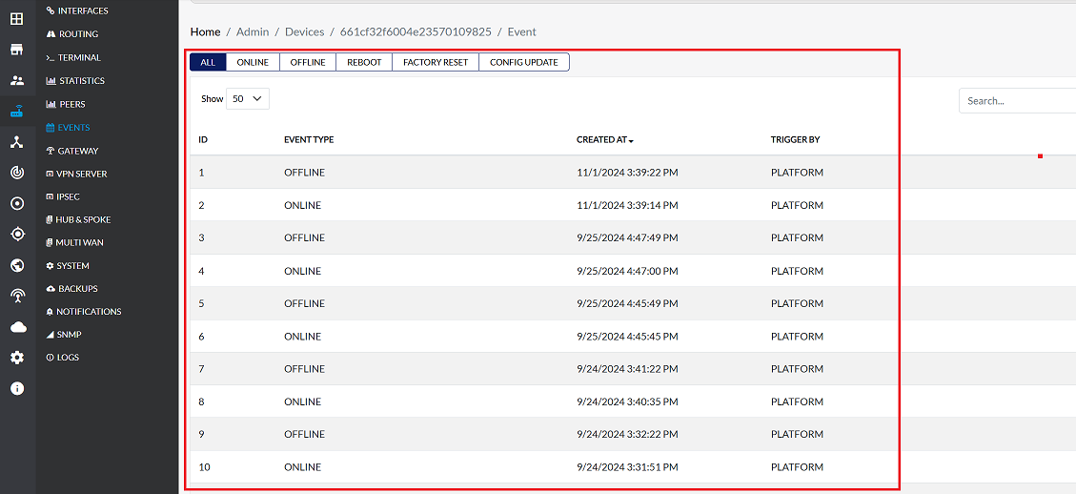Image resolution: width=1076 pixels, height=494 pixels.
Task: Open the dashboard grid icon in left rail
Action: (17, 18)
